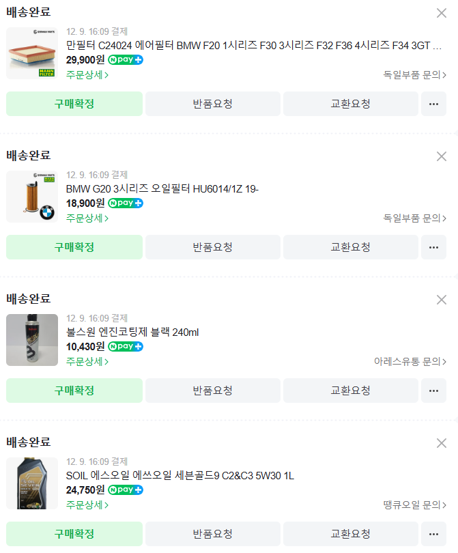Open the BMW G20 오일필터 HU6014/1Z product title
The height and width of the screenshot is (553, 458).
[162, 189]
